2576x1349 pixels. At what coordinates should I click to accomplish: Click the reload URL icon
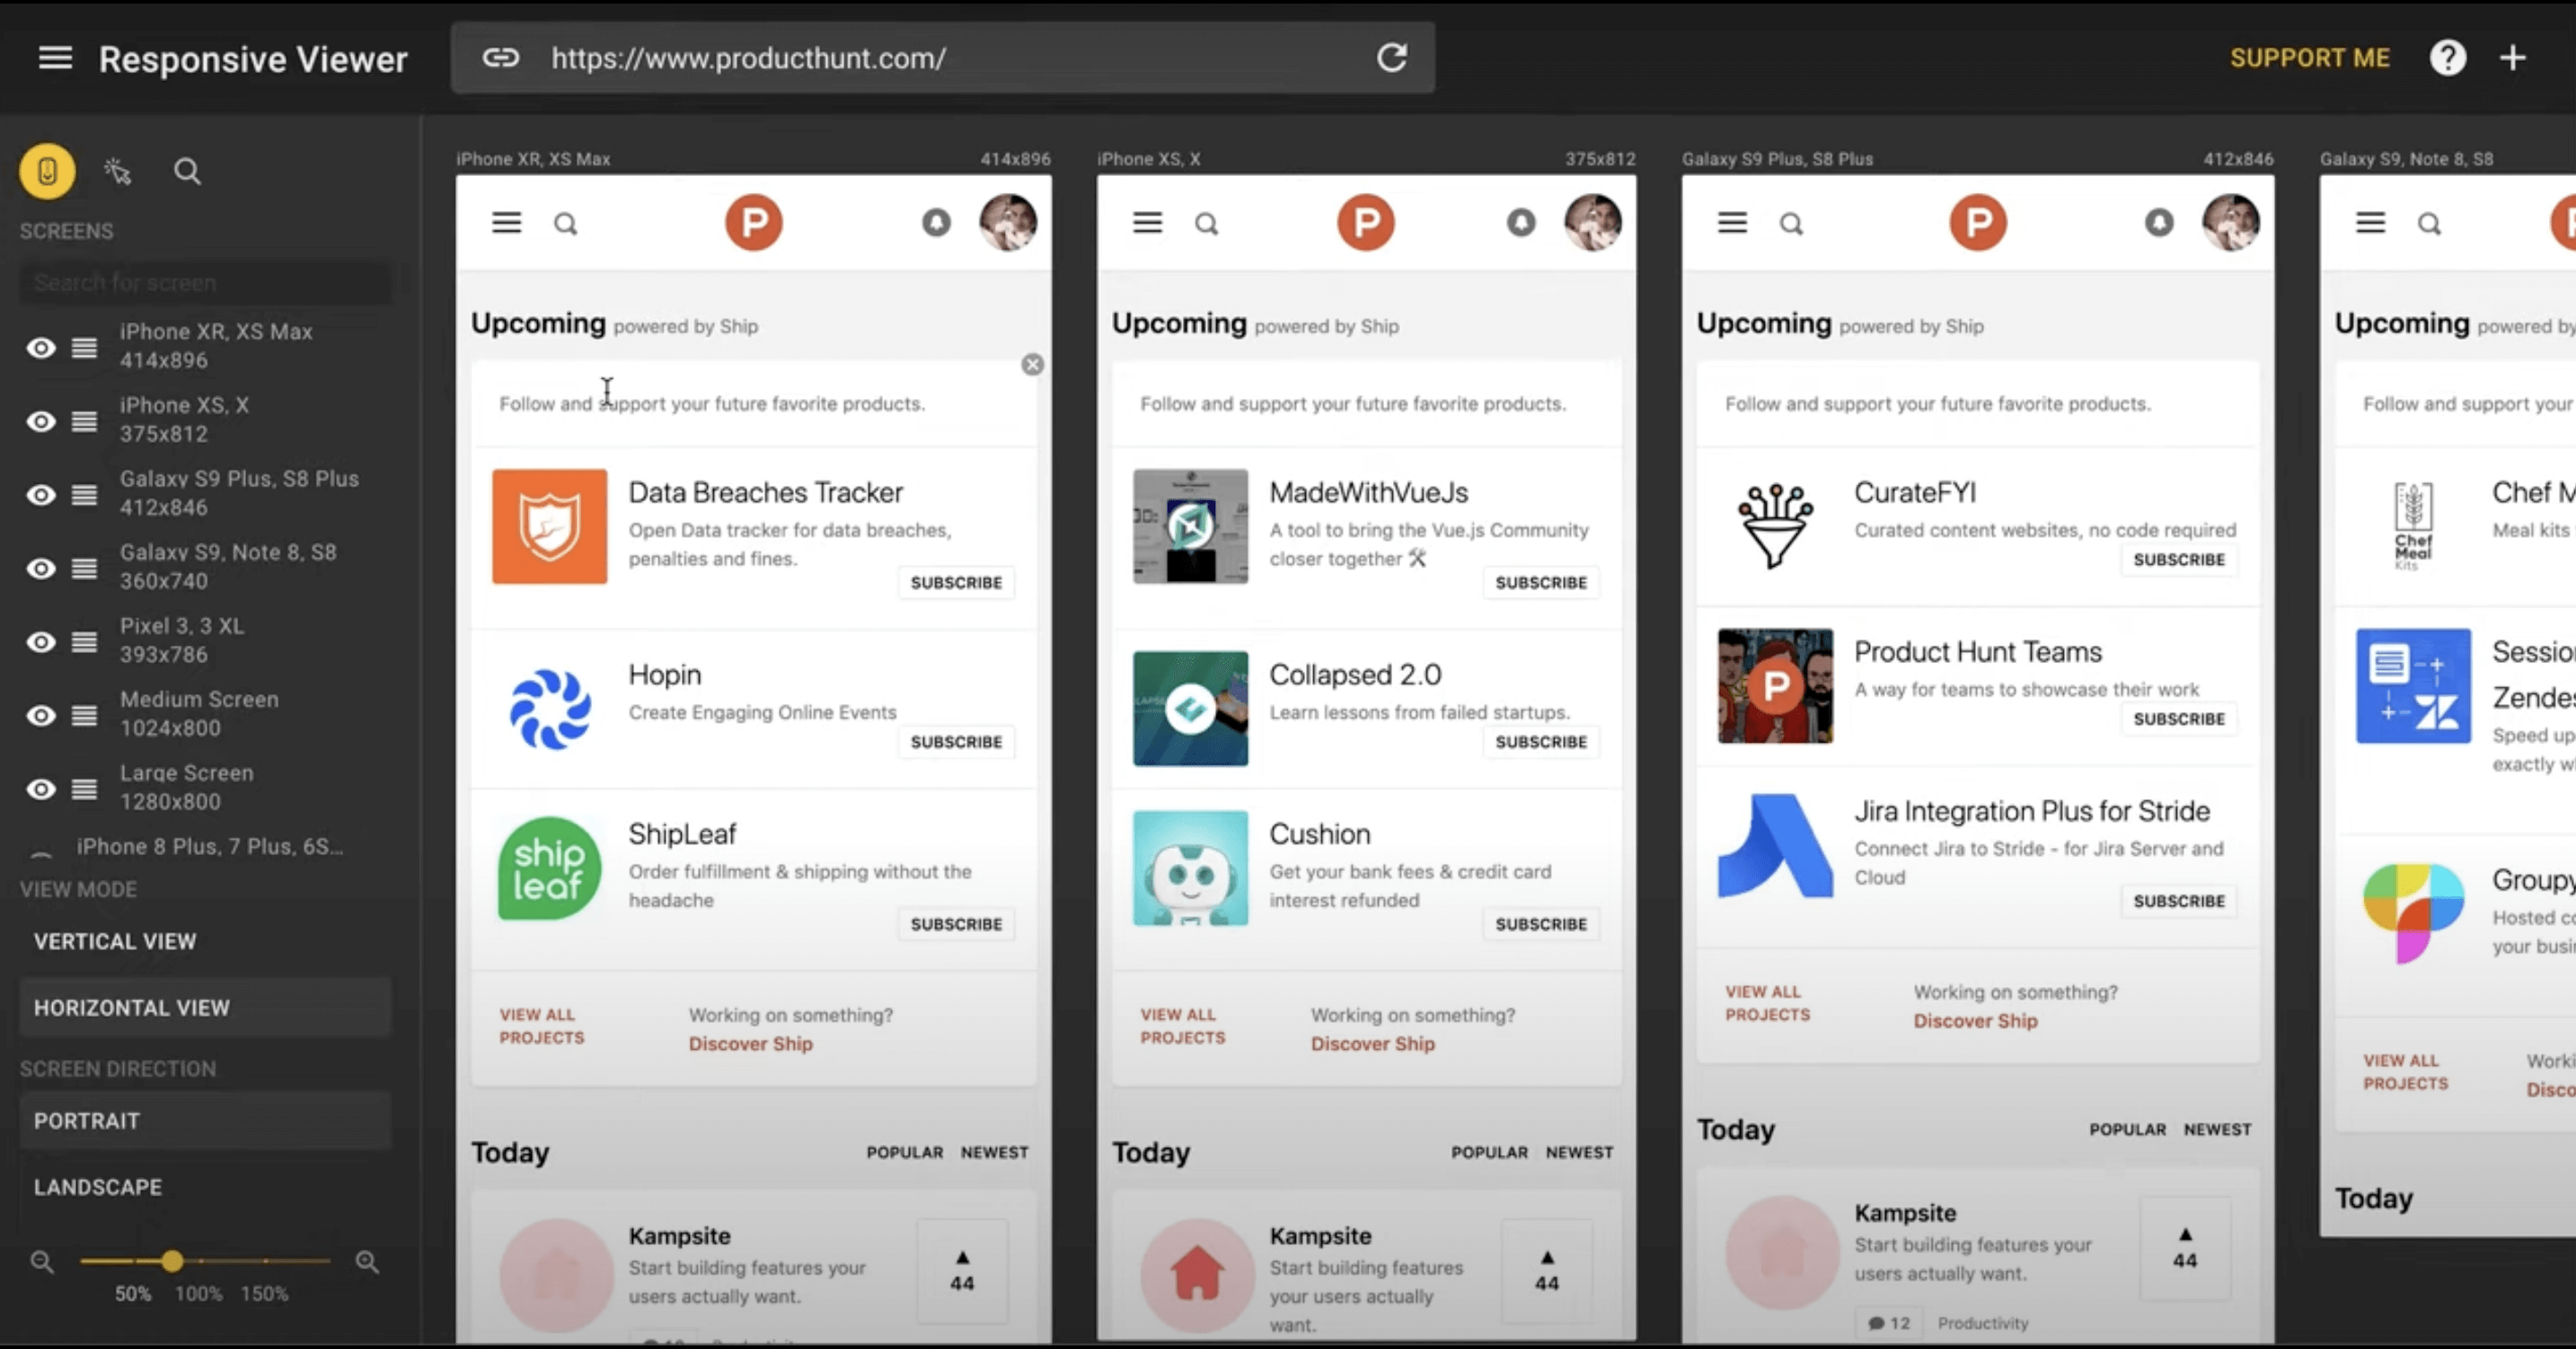[1392, 58]
